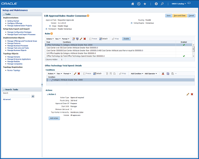Click the second outdent icon in Conditions toolbar
Screen dimensions: 199x159
(111, 74)
